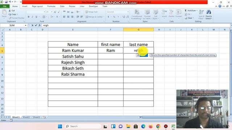232x130 pixels.
Task: Toggle Underline formatting
Action: (x=36, y=17)
